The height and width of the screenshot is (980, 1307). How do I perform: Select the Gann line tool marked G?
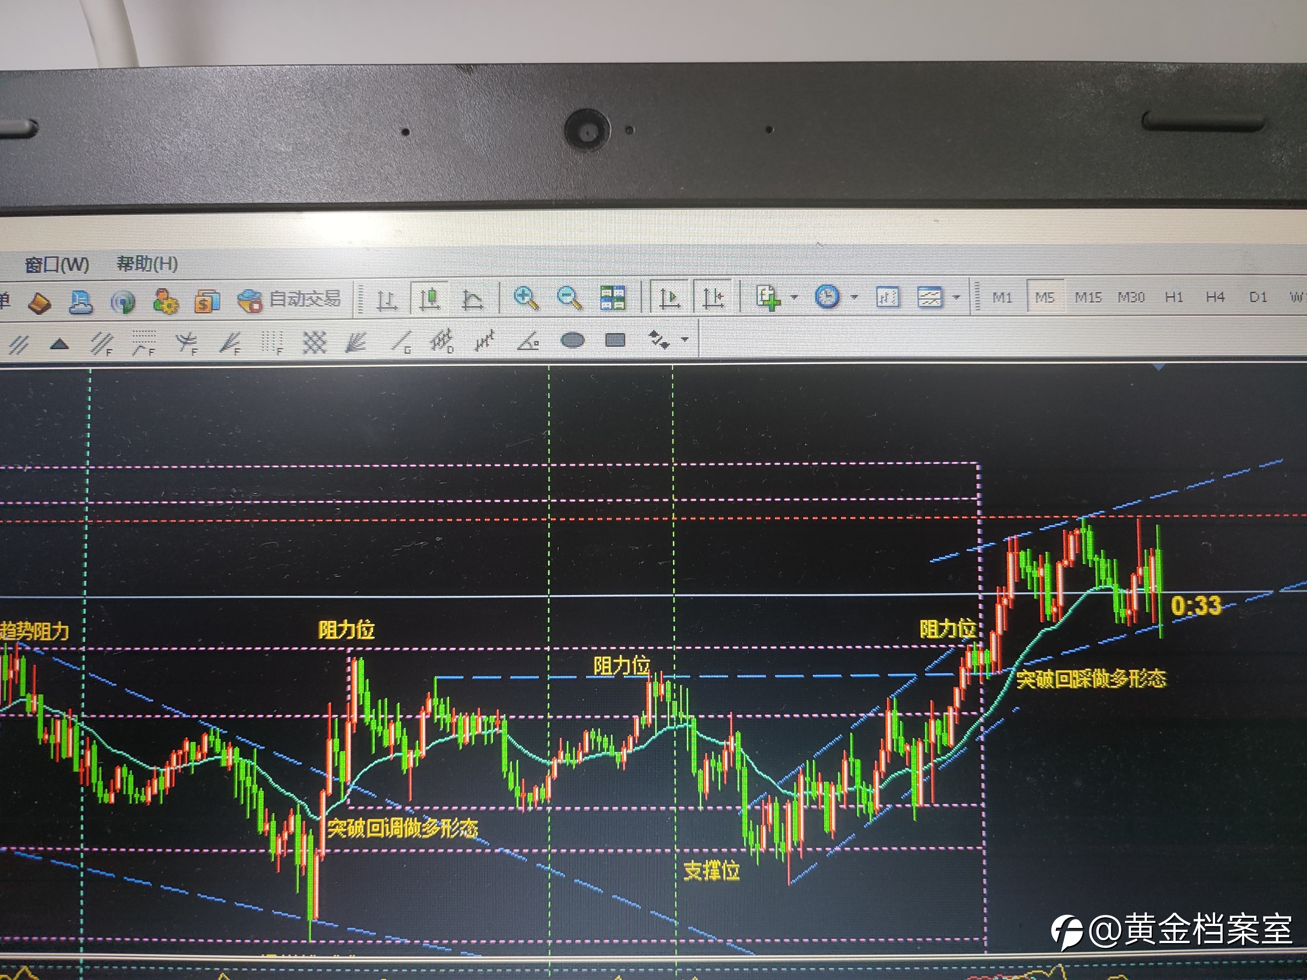pyautogui.click(x=401, y=341)
